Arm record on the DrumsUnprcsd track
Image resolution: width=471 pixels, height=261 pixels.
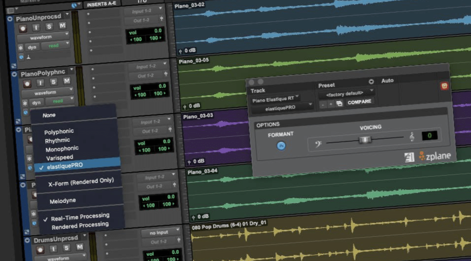40,250
